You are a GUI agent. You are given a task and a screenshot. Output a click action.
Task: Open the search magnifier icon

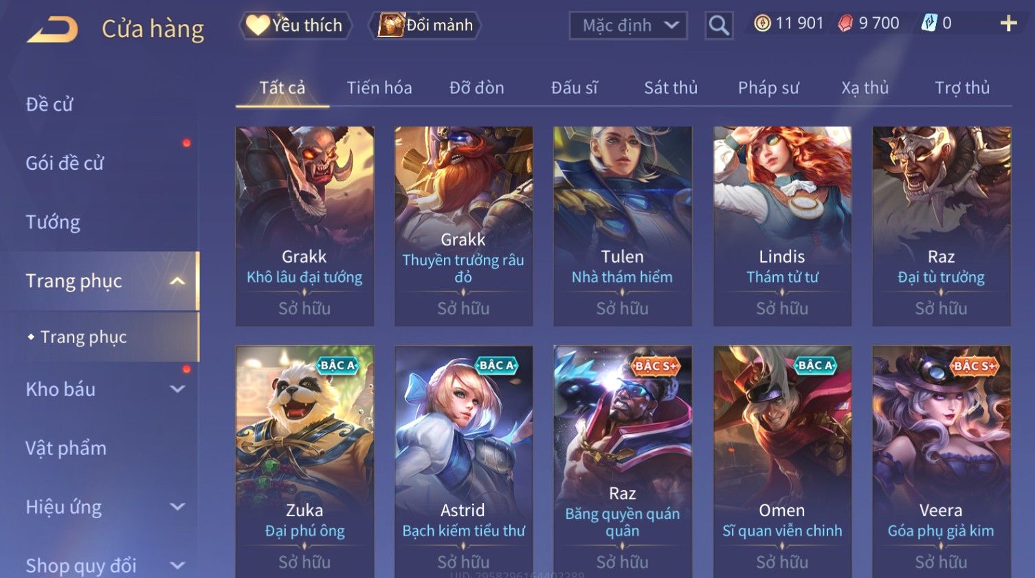point(719,25)
